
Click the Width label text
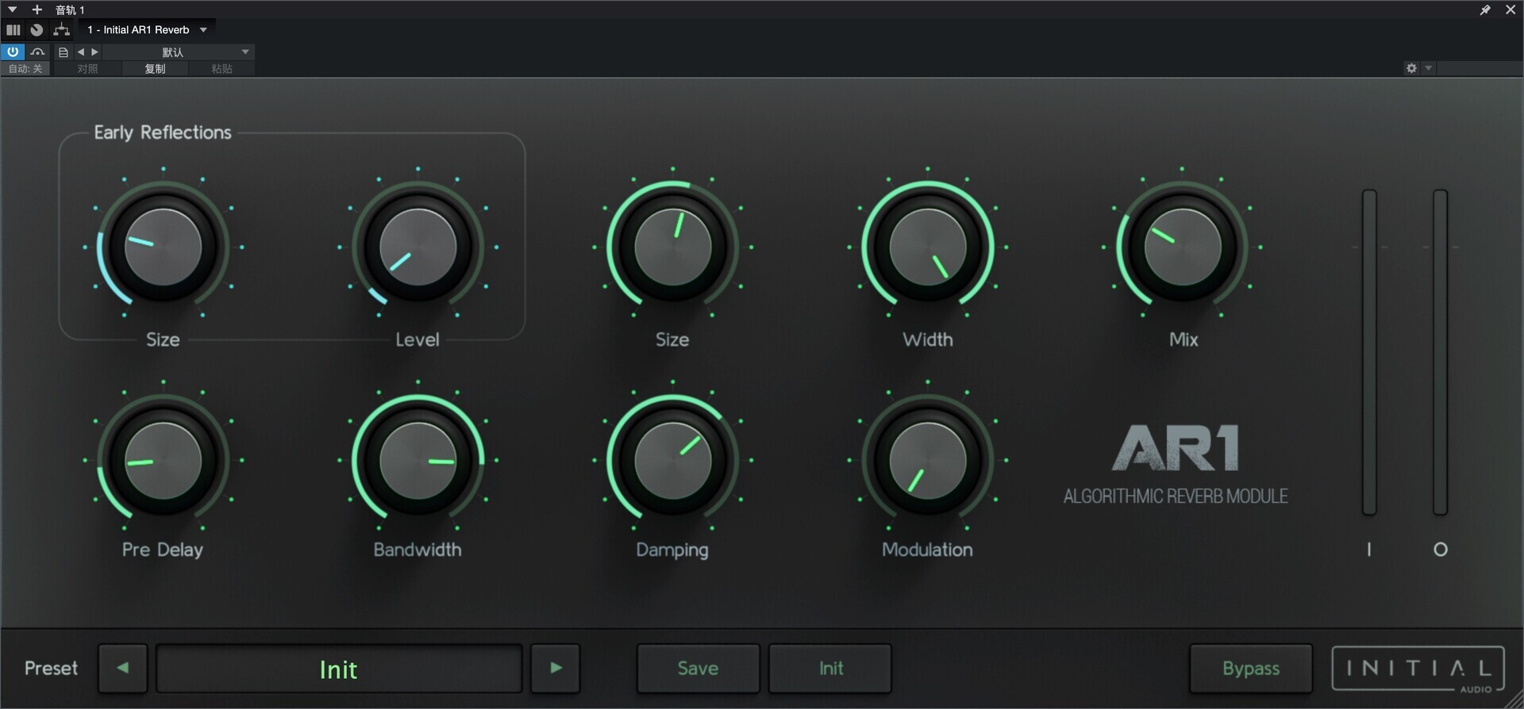point(928,339)
